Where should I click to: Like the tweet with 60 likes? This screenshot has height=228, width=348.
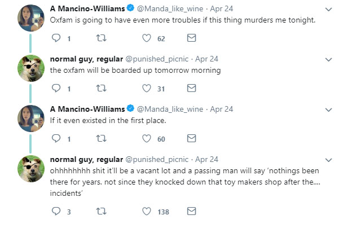(x=147, y=138)
